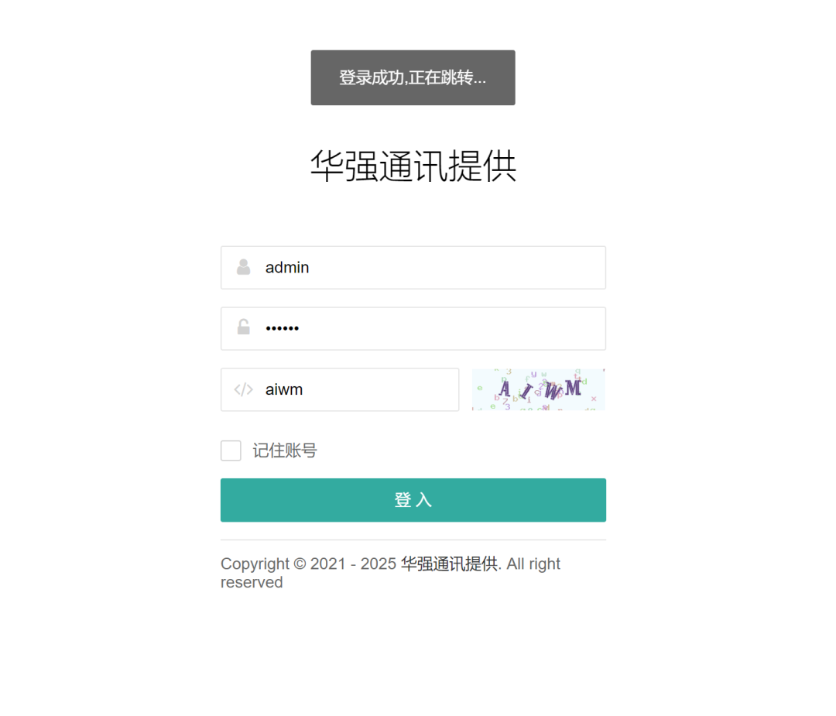Click the 登录成功,正在跳转 toast message
This screenshot has height=716, width=836.
413,78
